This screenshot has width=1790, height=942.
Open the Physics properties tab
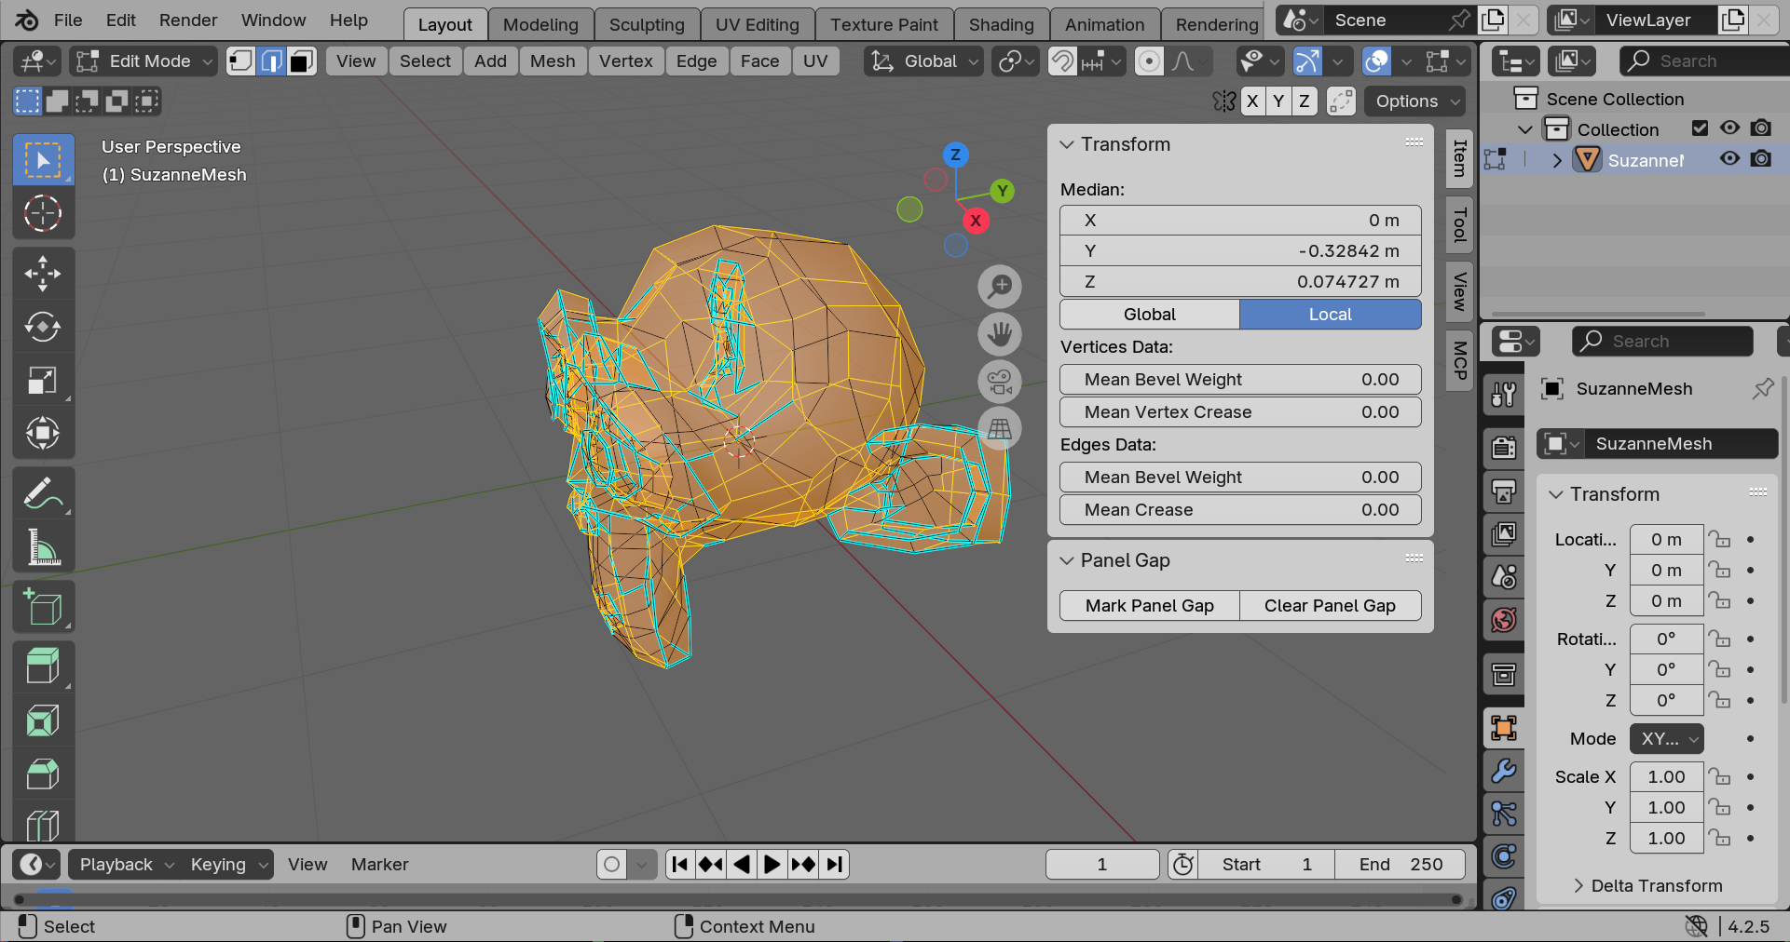tap(1503, 856)
